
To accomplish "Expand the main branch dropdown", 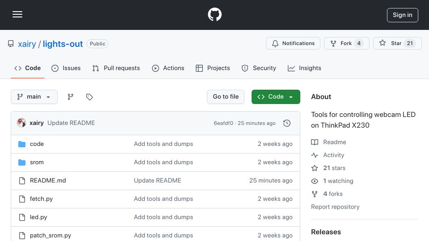I will 34,97.
